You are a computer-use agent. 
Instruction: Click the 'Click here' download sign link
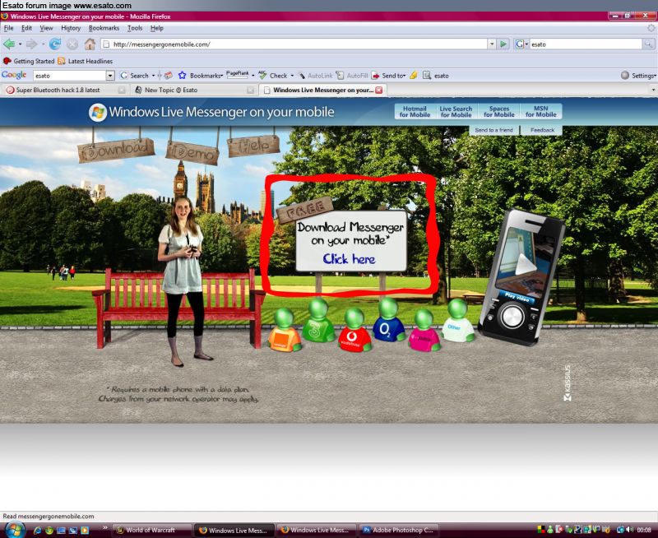[349, 259]
